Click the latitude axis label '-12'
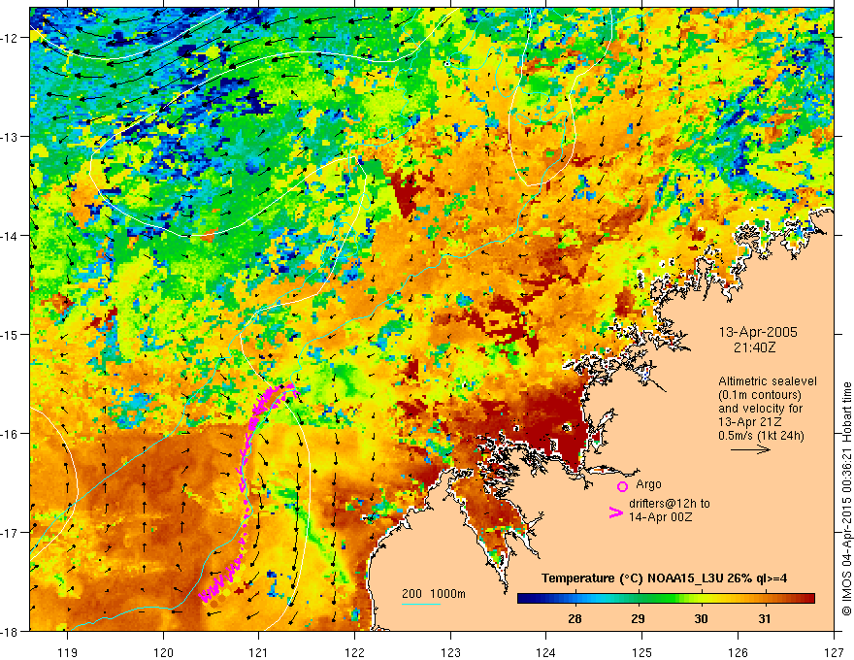854x660 pixels. tap(10, 38)
